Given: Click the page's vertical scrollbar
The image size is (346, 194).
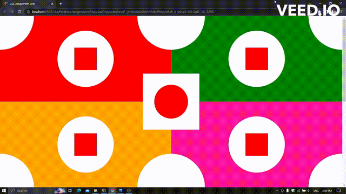Looking at the screenshot, I should coord(344,102).
